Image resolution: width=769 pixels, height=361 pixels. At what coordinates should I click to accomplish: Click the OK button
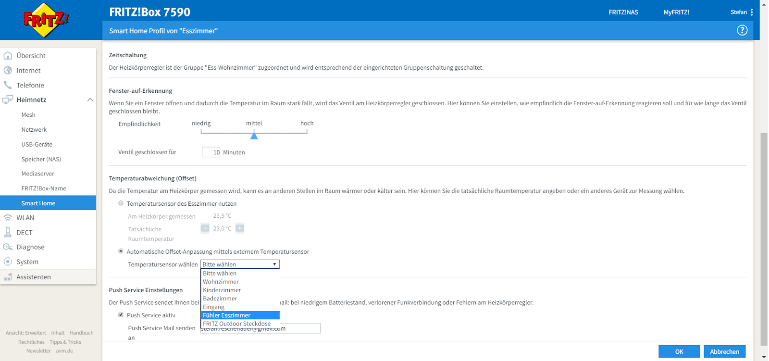click(679, 351)
